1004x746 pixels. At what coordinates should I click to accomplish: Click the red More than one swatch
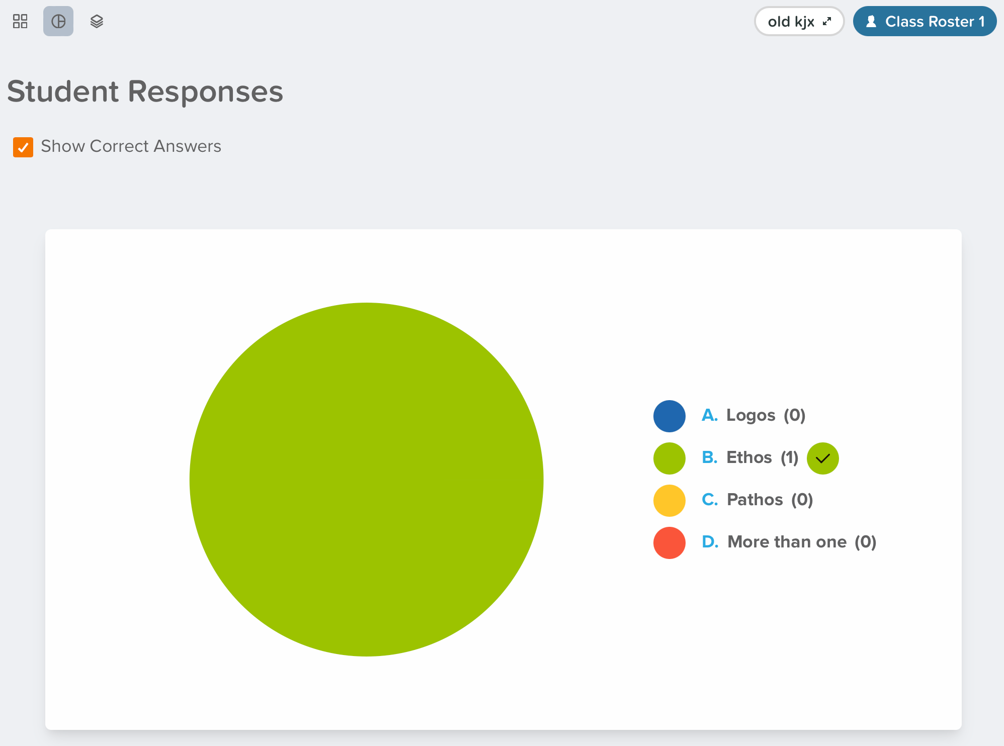(x=669, y=542)
